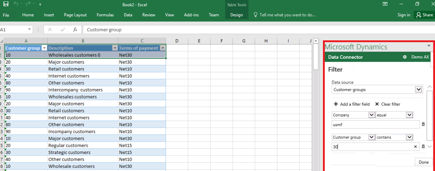Screen dimensions: 435x171
Task: Click filter pane scroll up chevron
Action: coord(430,87)
